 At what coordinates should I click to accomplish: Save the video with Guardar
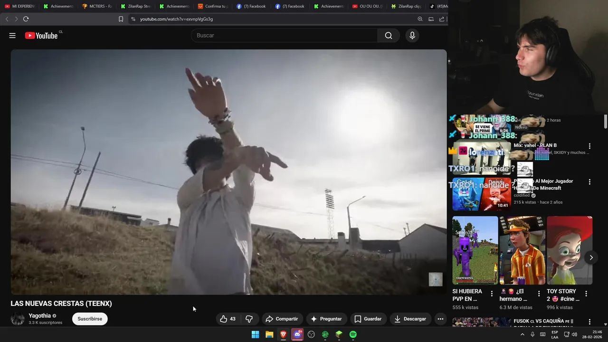pyautogui.click(x=368, y=319)
